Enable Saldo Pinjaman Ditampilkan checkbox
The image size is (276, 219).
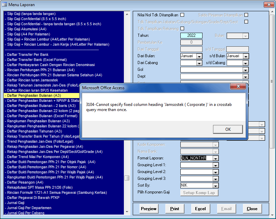[246, 15]
